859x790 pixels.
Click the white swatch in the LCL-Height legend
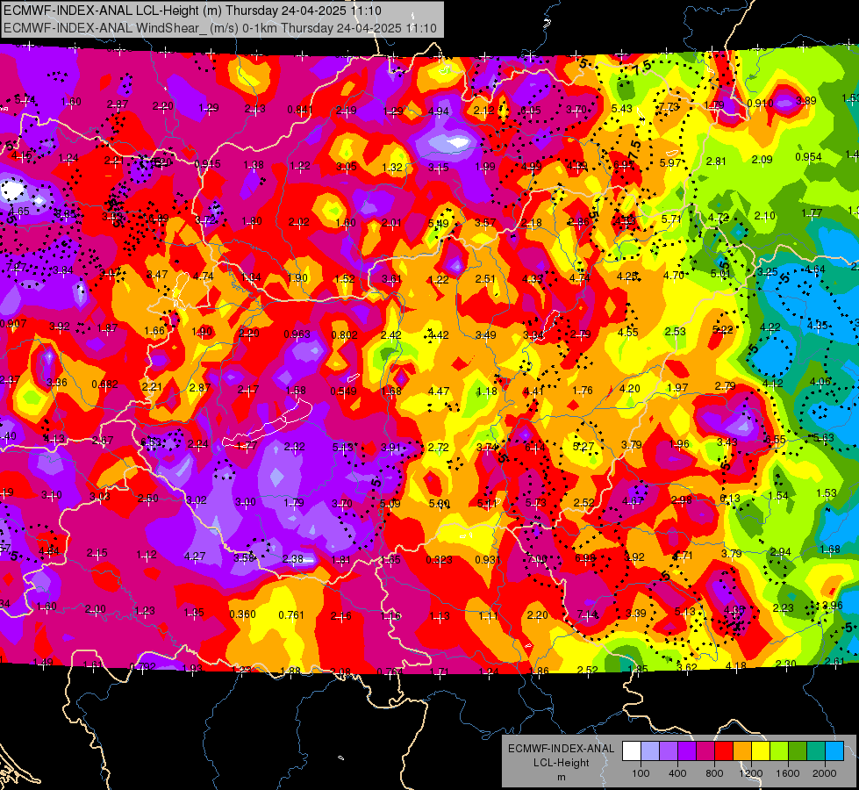(x=632, y=751)
